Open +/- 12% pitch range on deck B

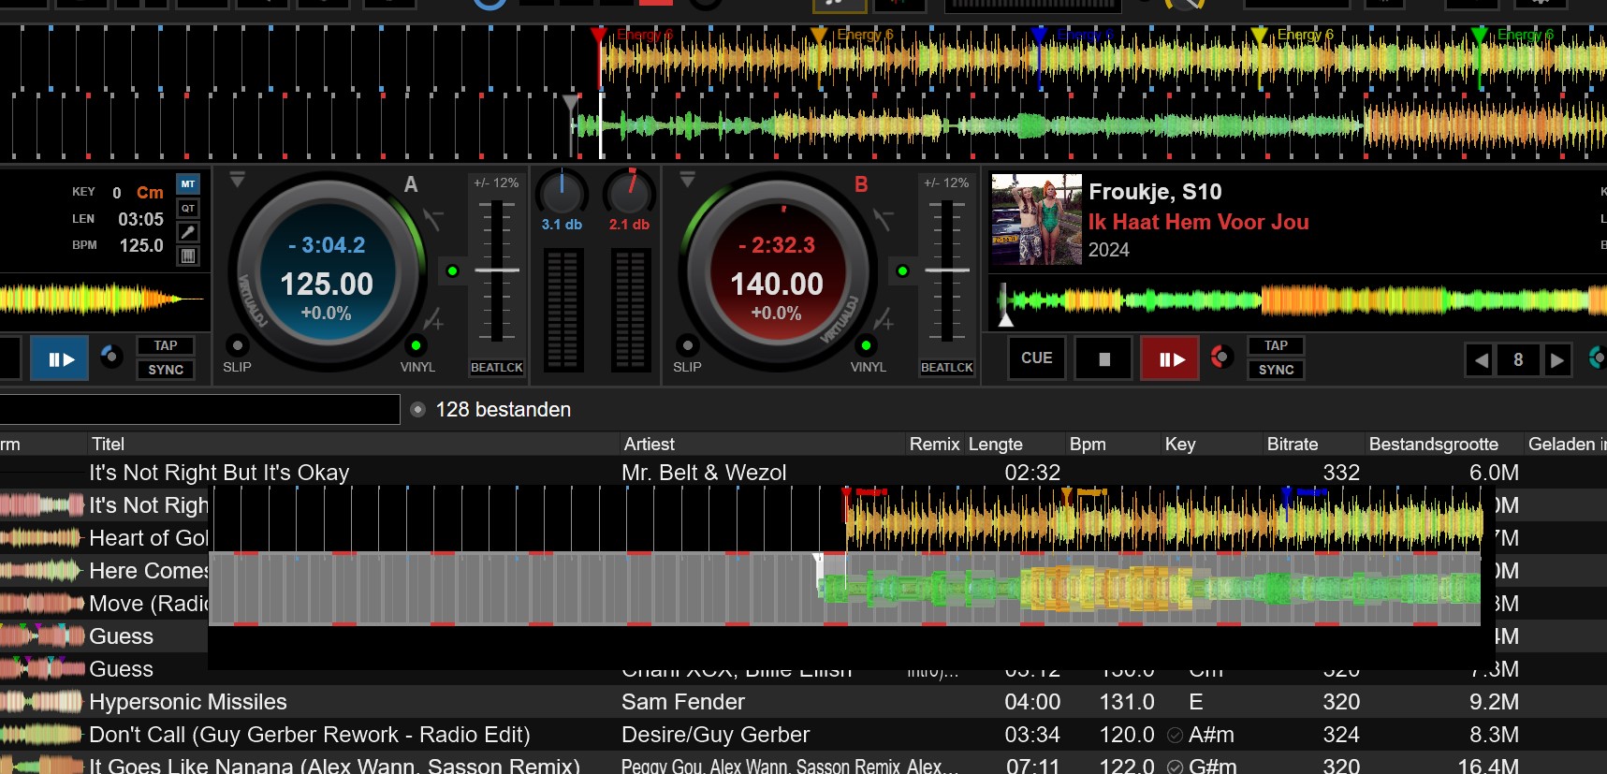tap(946, 183)
